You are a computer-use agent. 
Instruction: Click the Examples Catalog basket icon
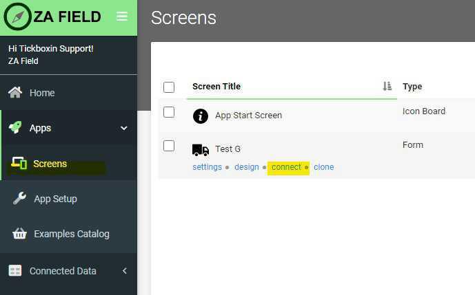(x=20, y=234)
